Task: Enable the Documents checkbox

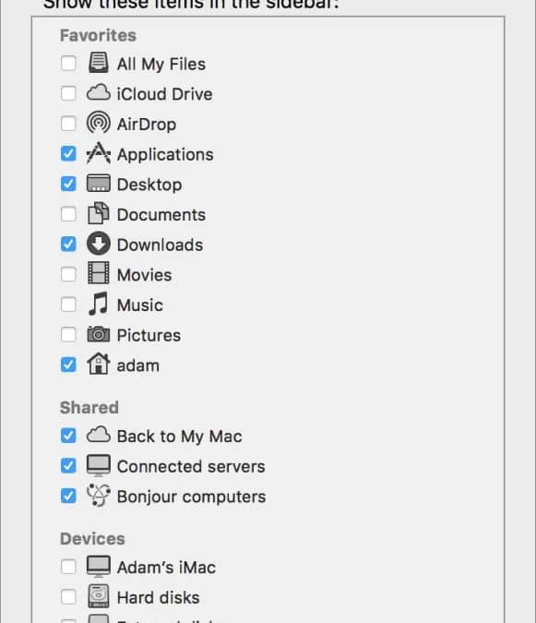Action: [68, 214]
